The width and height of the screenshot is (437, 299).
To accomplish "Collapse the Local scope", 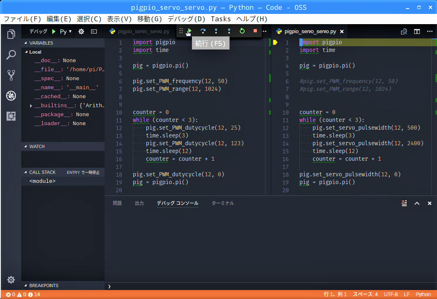I will 35,52.
